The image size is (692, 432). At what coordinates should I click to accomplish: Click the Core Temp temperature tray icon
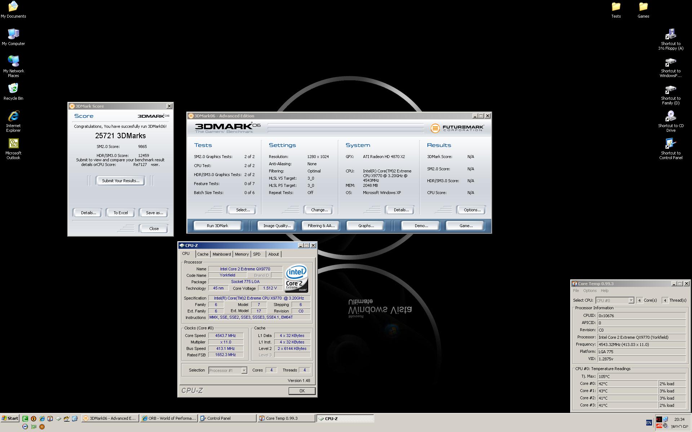coord(659,419)
